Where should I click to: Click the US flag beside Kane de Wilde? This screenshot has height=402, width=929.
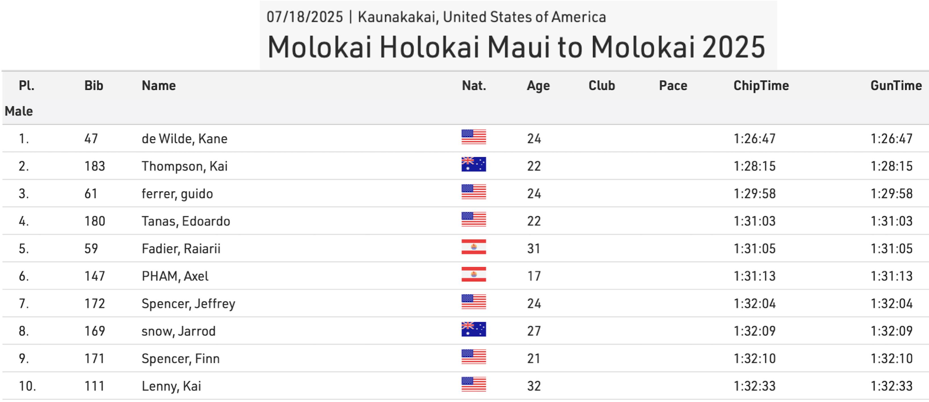click(x=474, y=137)
